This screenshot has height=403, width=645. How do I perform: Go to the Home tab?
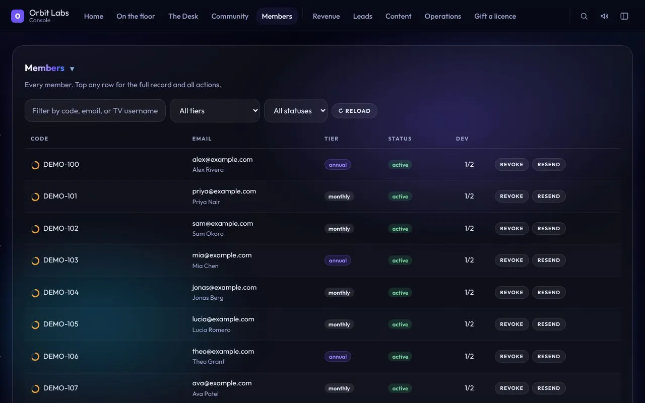tap(94, 16)
